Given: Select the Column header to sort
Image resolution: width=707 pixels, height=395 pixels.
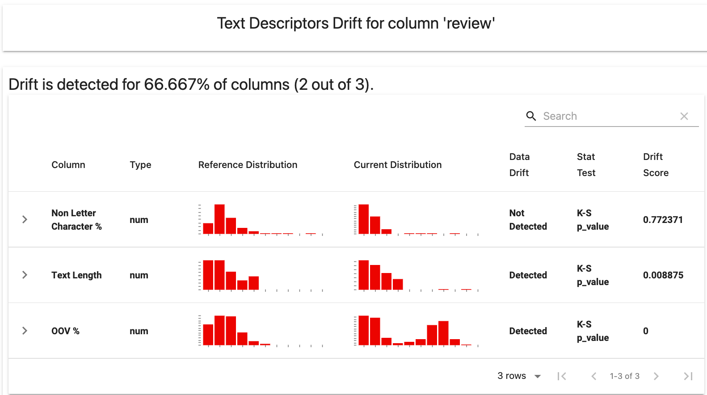Looking at the screenshot, I should (68, 164).
